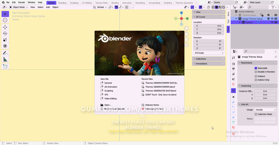Switch to the Themes Generator workspace tab
The height and width of the screenshot is (145, 279).
(x=184, y=3)
